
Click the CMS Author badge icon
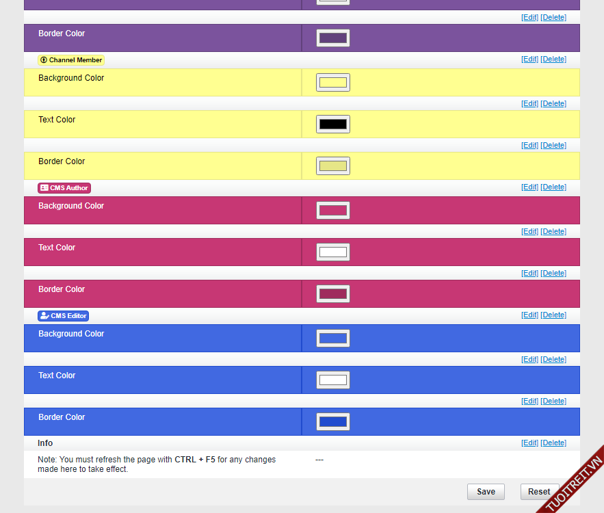(x=44, y=188)
